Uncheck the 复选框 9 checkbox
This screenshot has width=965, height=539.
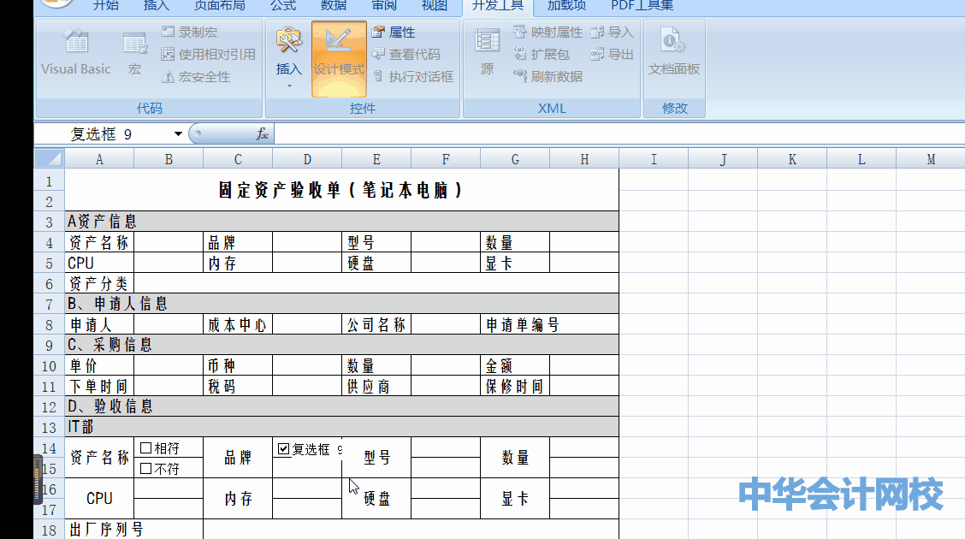click(284, 448)
